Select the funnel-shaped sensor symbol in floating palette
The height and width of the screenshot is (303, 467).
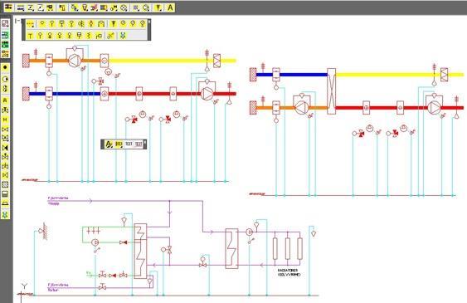pyautogui.click(x=113, y=23)
